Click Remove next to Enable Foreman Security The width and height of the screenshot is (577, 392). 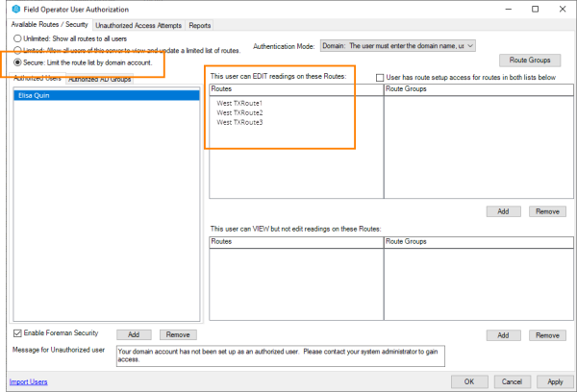point(177,334)
